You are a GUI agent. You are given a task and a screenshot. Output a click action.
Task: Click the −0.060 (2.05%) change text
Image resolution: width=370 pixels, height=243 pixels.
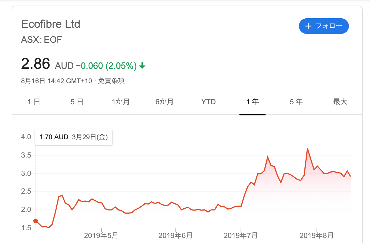(x=106, y=66)
